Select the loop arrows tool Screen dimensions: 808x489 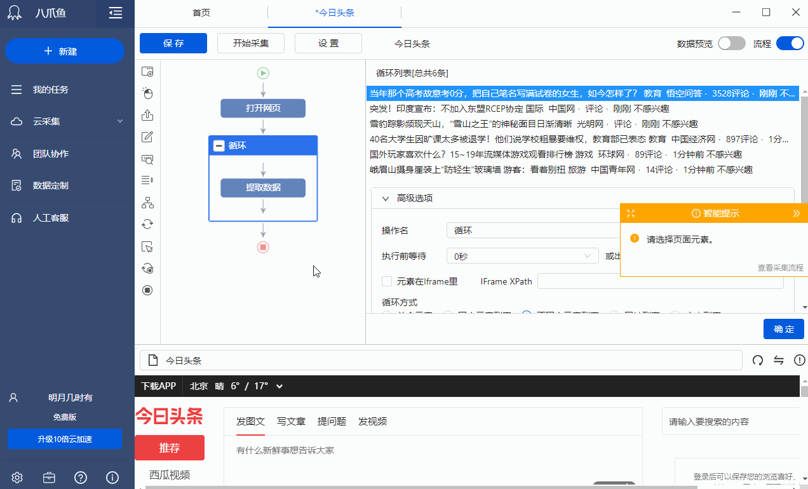coord(147,224)
